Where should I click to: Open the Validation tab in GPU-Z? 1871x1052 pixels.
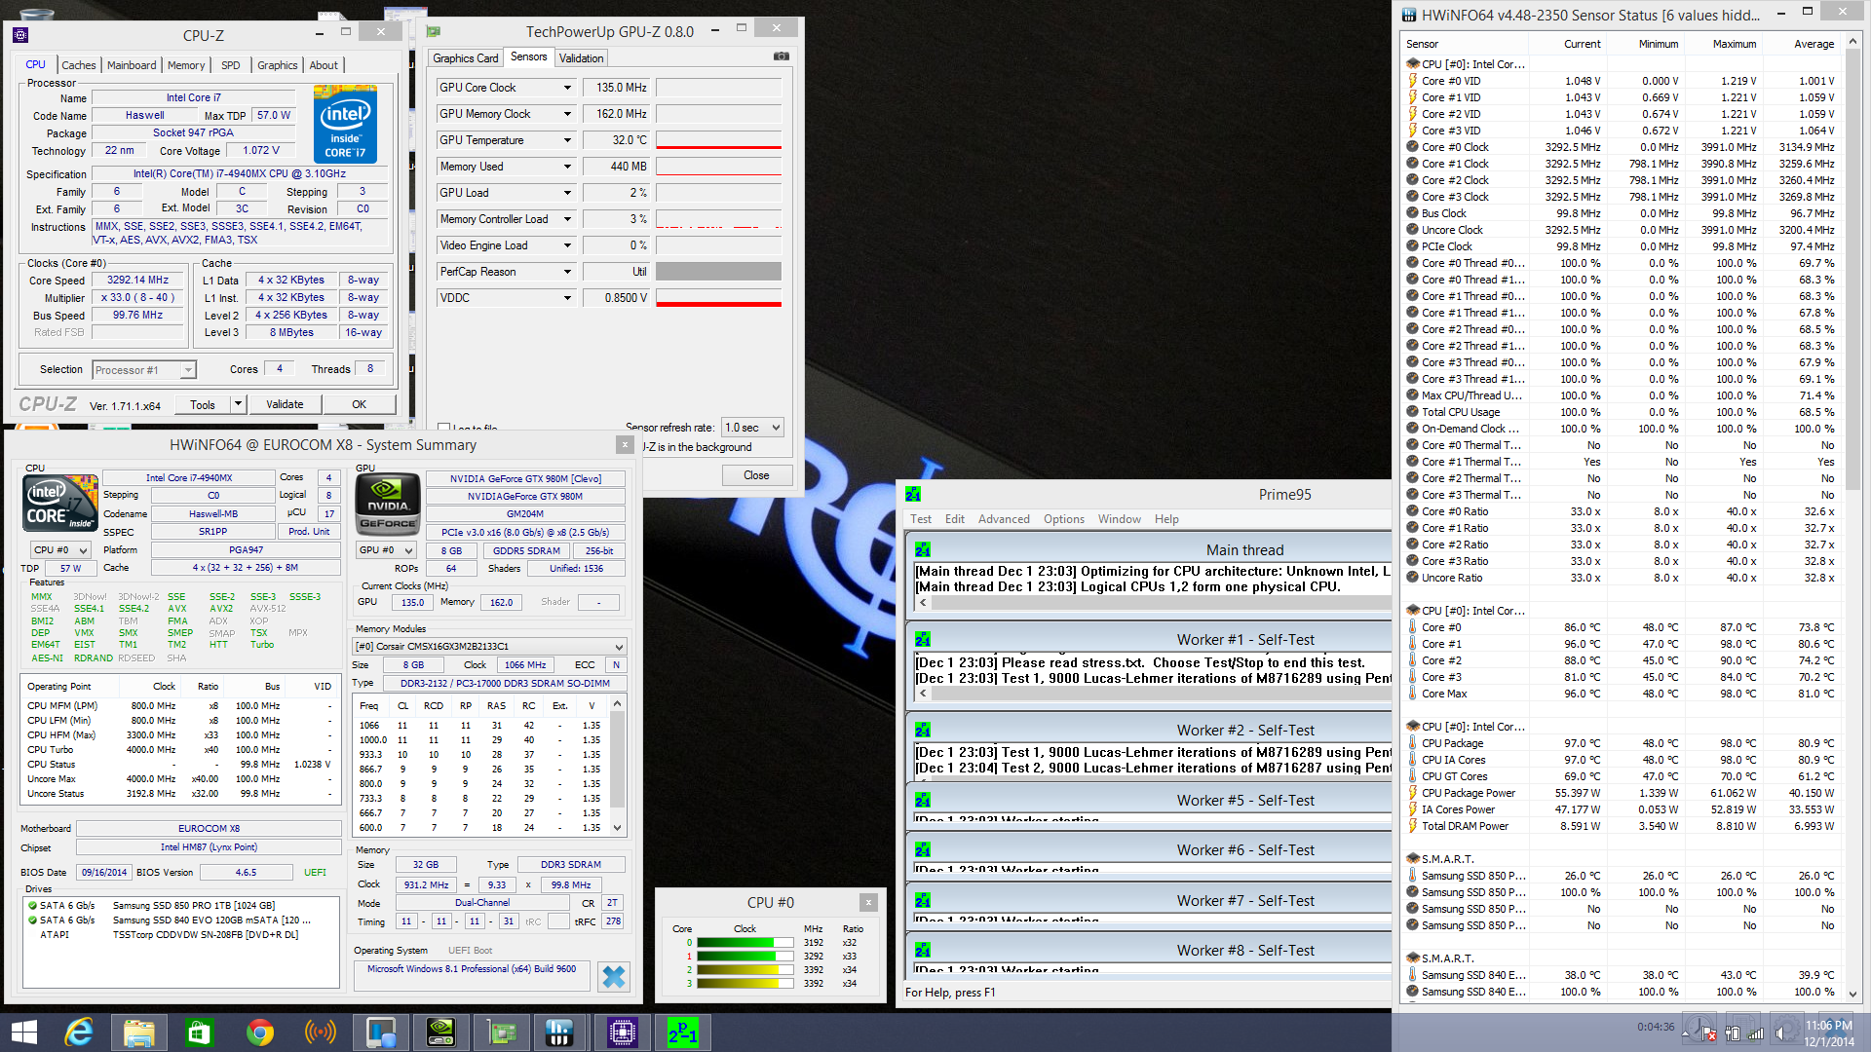[581, 57]
